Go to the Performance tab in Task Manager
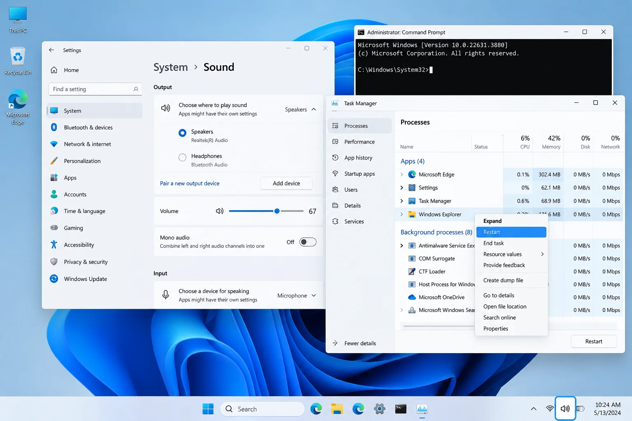The width and height of the screenshot is (632, 421). (360, 142)
